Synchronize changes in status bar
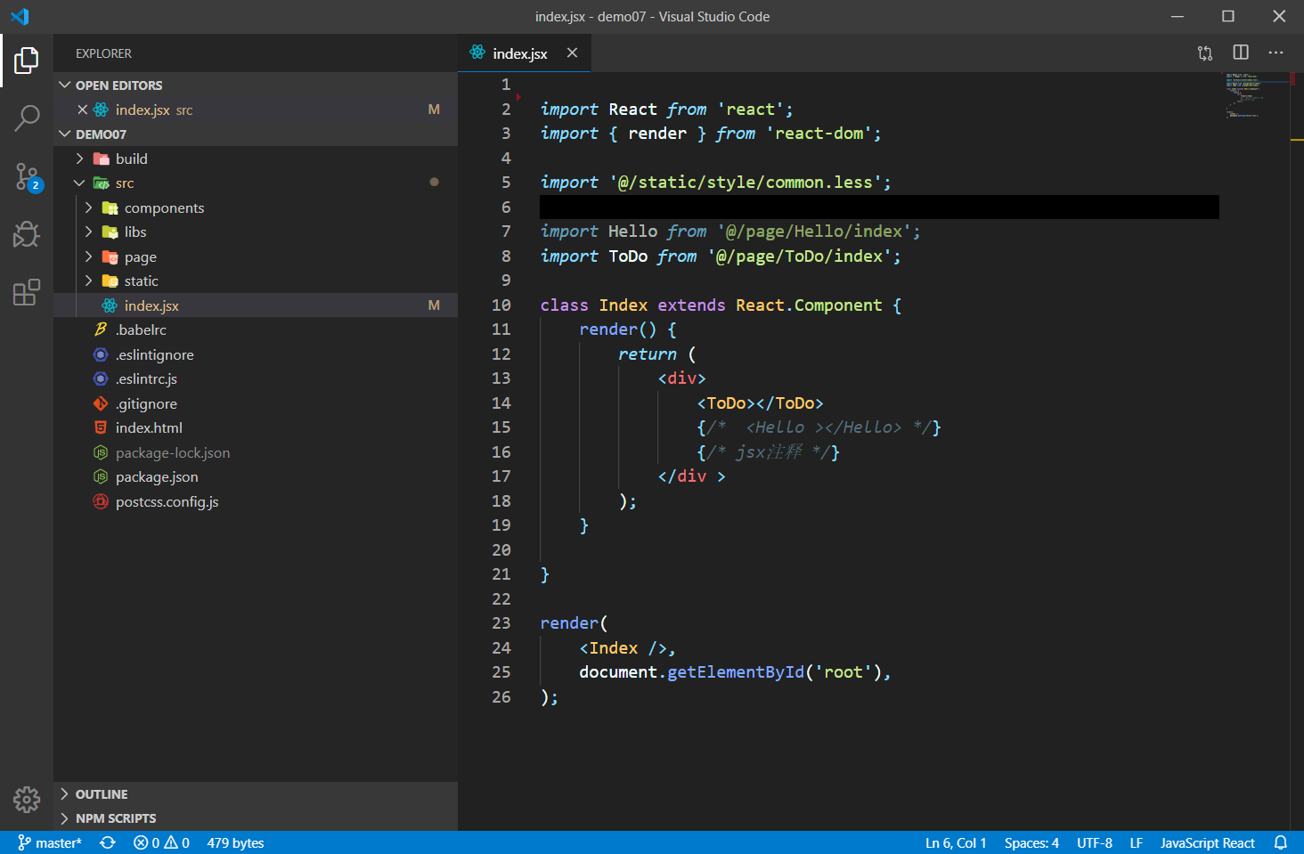 108,842
